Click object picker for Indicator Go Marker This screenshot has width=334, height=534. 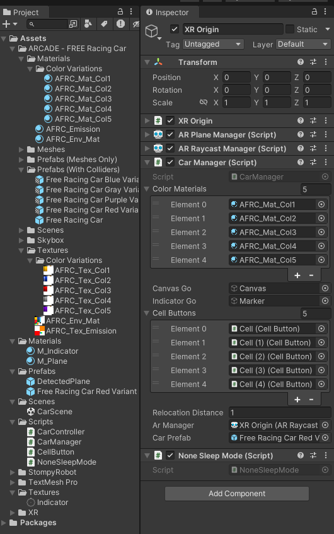pyautogui.click(x=325, y=301)
